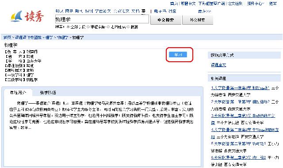Screen dimensions: 283x168
Task: Open related course 6 大学物理 link
Action: point(238,157)
